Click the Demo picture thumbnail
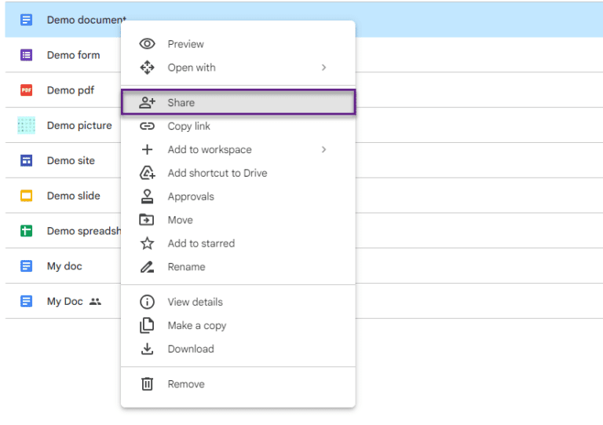Screen dimensions: 603x425 click(26, 126)
